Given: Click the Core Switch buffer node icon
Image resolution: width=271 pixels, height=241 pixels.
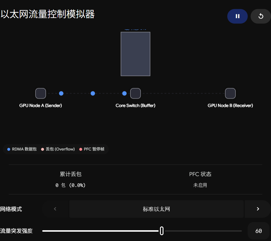Looking at the screenshot, I should pos(135,93).
